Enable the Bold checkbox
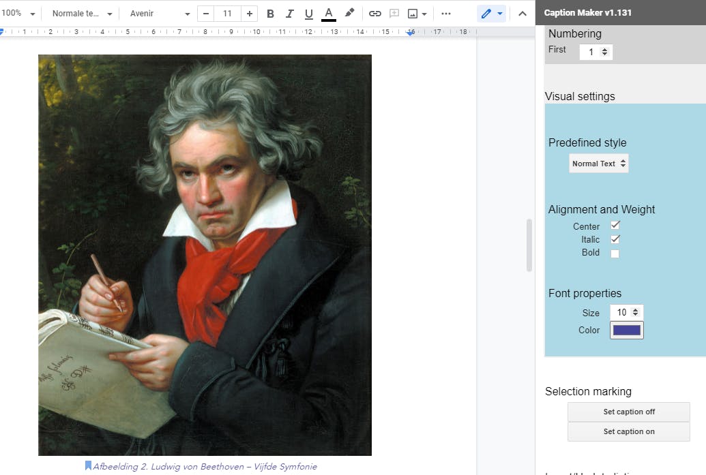The width and height of the screenshot is (706, 475). (x=615, y=254)
